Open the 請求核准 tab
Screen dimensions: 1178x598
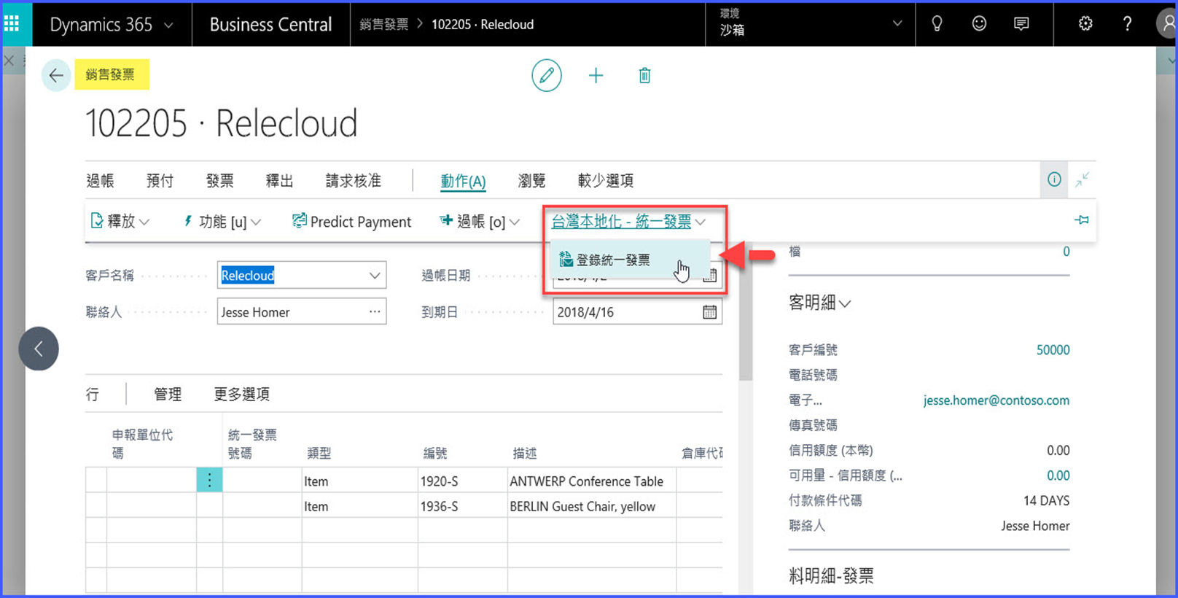[x=354, y=181]
